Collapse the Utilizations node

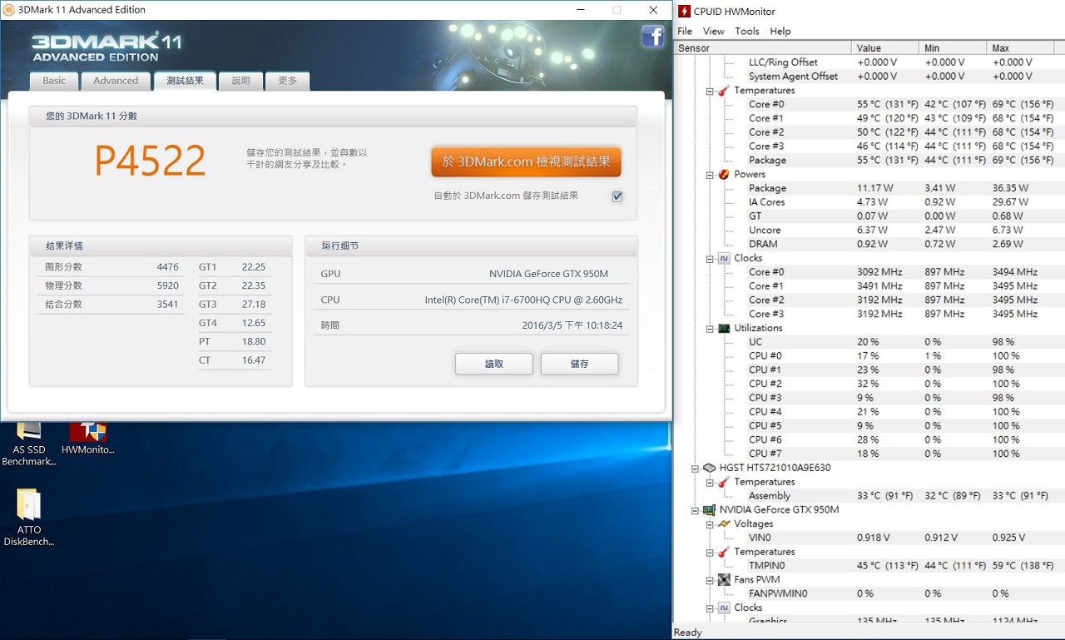(x=711, y=329)
